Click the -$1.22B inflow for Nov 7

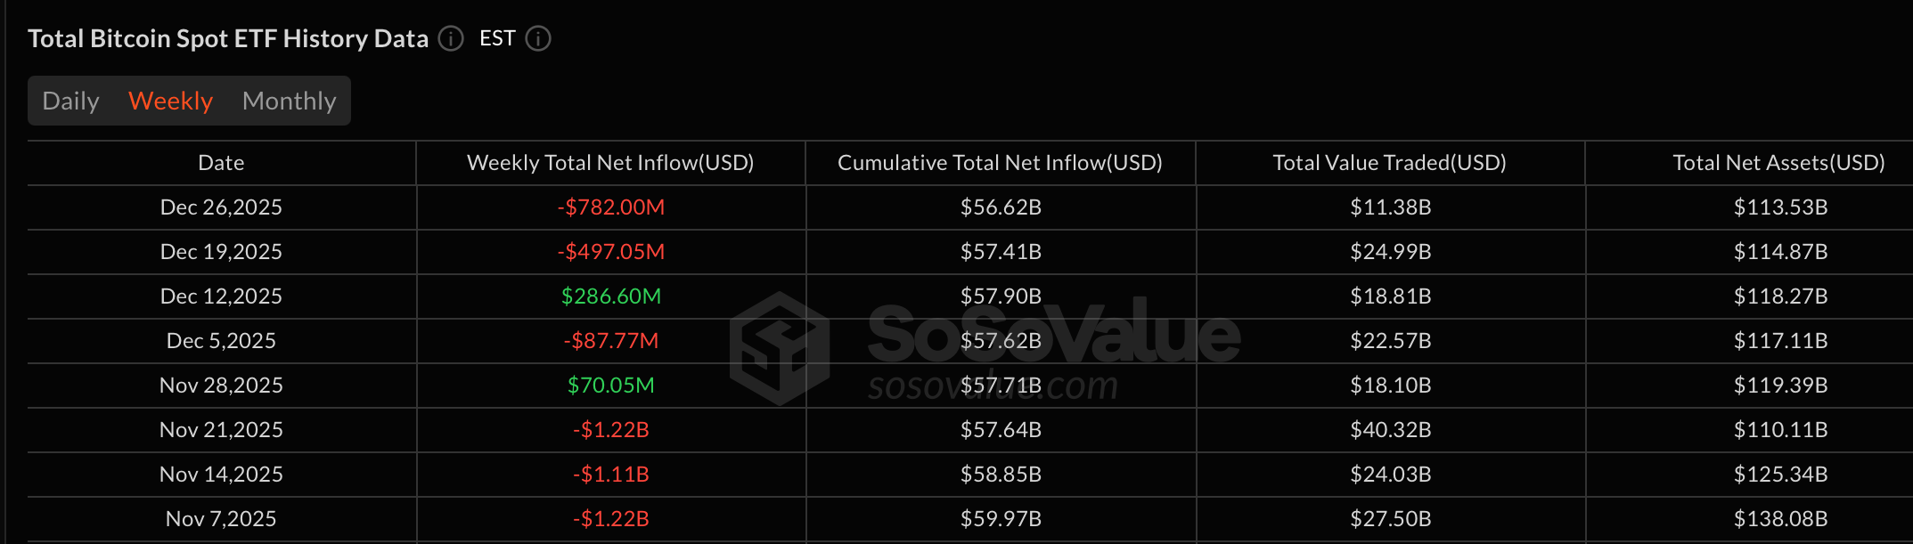(611, 519)
